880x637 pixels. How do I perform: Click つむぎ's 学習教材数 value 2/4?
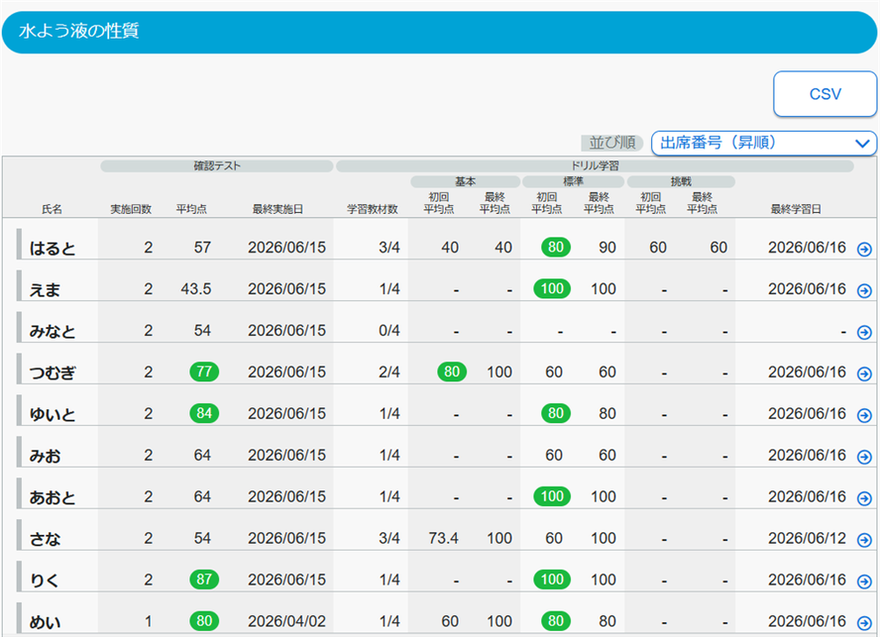pyautogui.click(x=390, y=372)
